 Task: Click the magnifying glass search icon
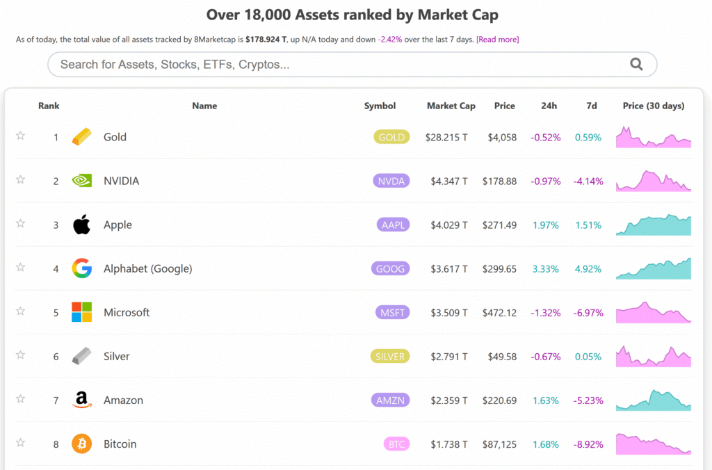(x=637, y=64)
